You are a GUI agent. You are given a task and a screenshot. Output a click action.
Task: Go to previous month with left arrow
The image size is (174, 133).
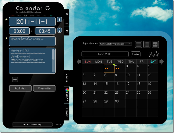[79, 62]
